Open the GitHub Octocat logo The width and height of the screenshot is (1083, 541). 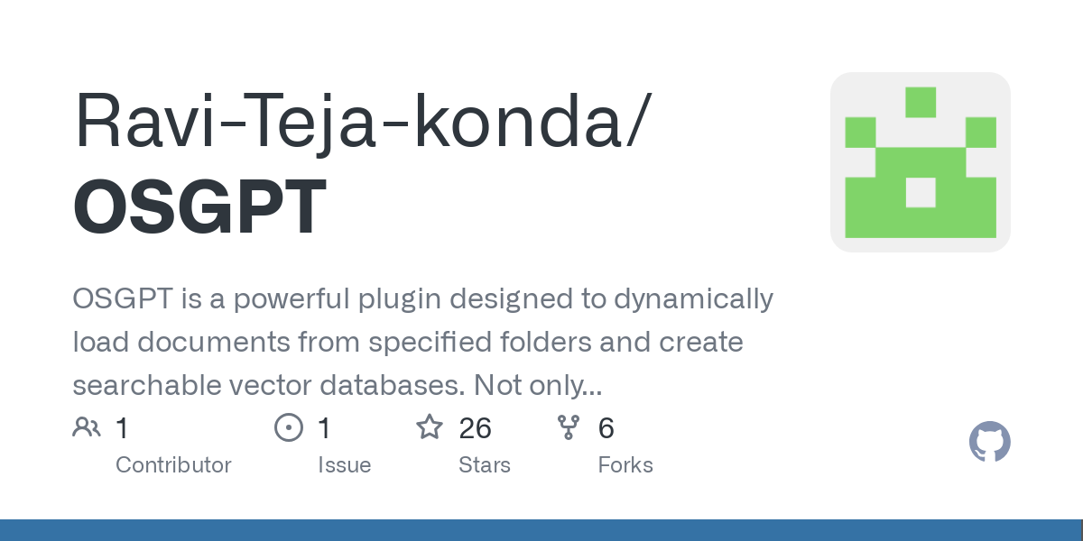[x=989, y=443]
